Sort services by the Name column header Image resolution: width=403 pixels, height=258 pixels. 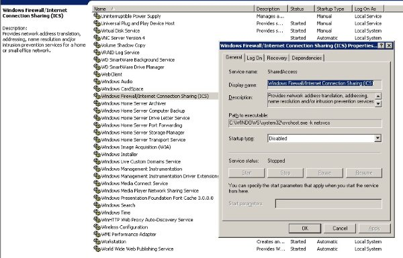(173, 9)
